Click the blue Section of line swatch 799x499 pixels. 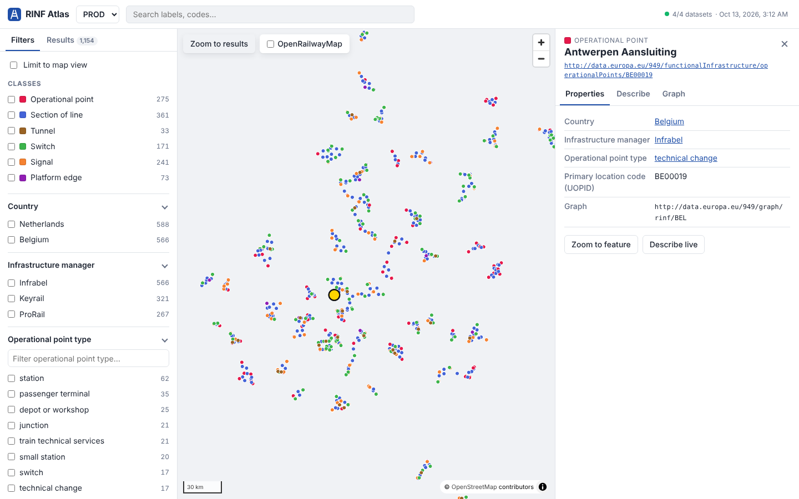[23, 115]
